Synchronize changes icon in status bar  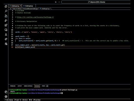[20, 100]
